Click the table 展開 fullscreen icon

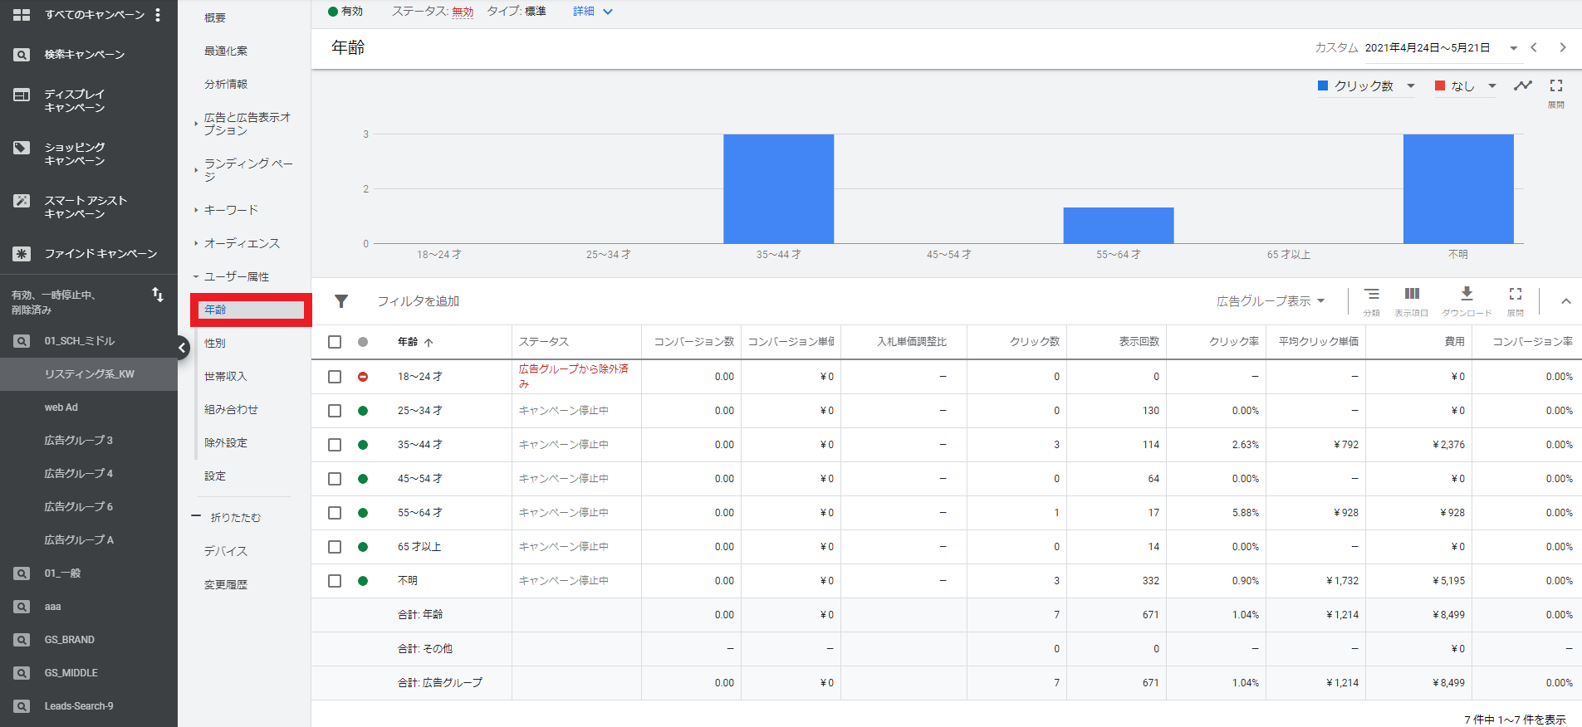coord(1516,294)
